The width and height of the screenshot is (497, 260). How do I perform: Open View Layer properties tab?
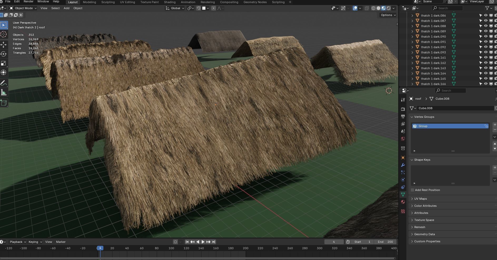tap(403, 124)
